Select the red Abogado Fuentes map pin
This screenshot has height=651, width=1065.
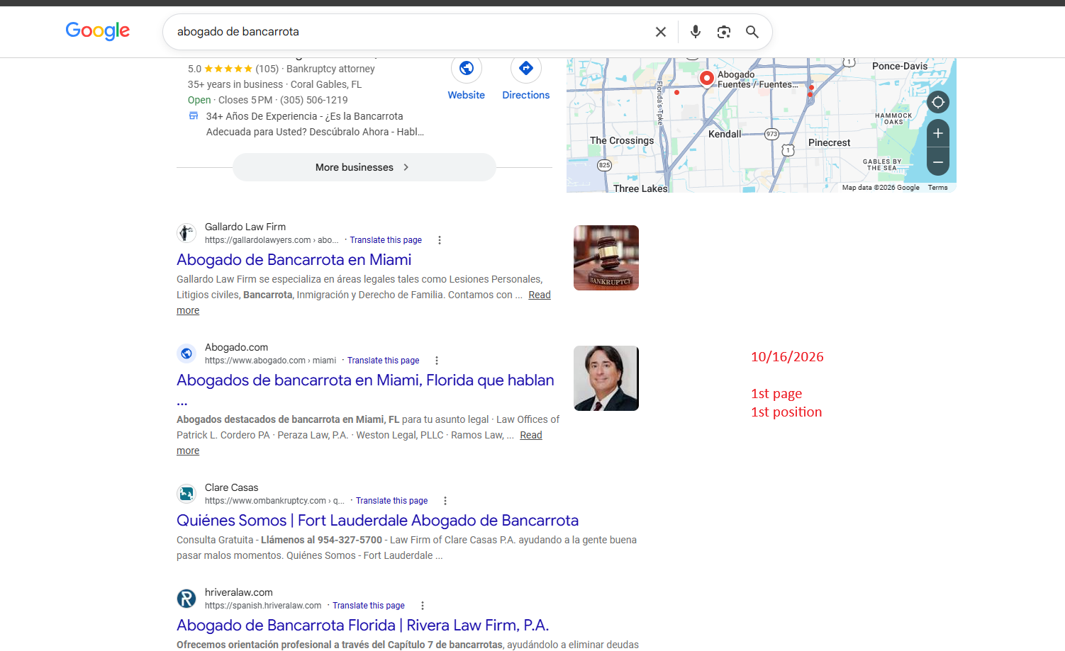(707, 78)
